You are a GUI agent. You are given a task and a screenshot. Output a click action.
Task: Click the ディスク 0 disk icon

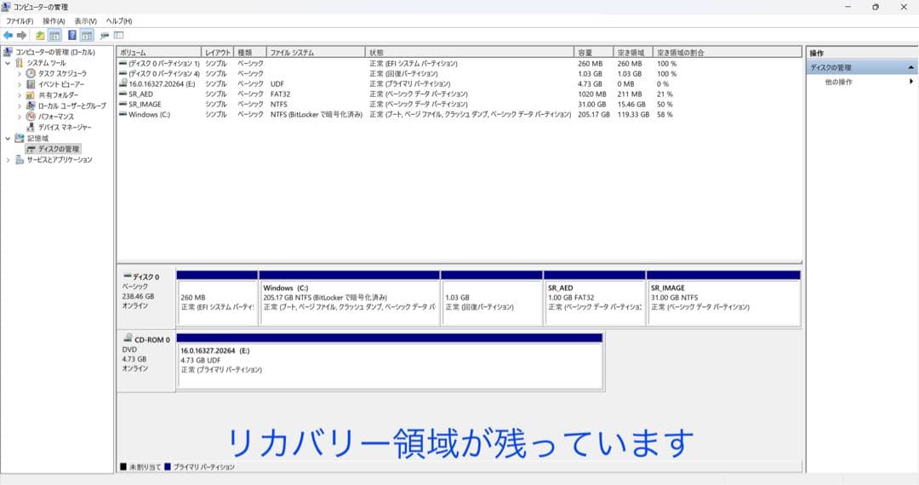(x=127, y=276)
